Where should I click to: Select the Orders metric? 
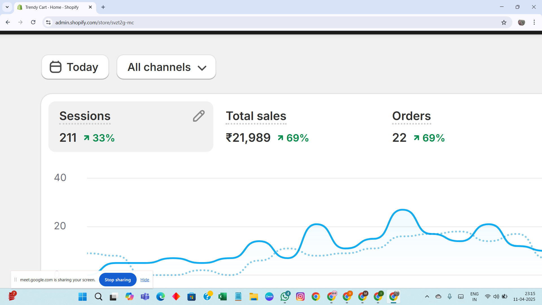411,116
